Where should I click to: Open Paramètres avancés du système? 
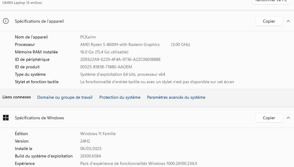coord(176,97)
